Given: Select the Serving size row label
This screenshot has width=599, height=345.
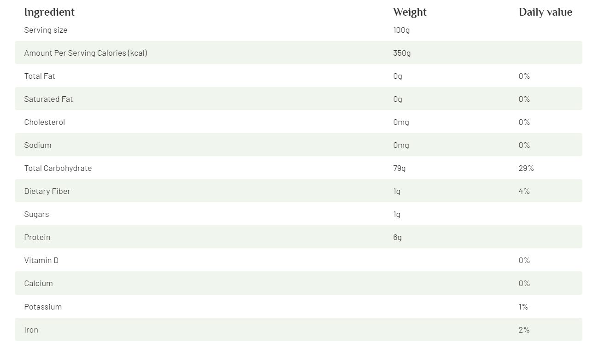Looking at the screenshot, I should click(x=46, y=30).
